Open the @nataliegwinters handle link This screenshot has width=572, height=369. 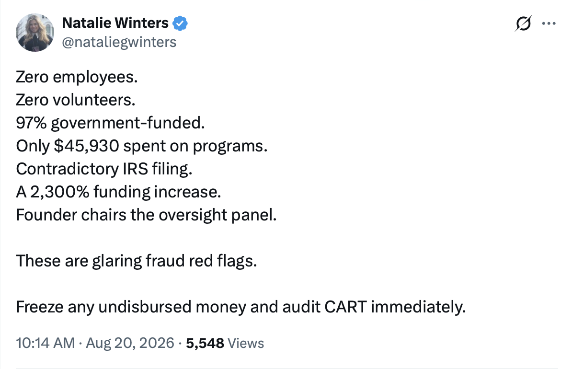(119, 42)
